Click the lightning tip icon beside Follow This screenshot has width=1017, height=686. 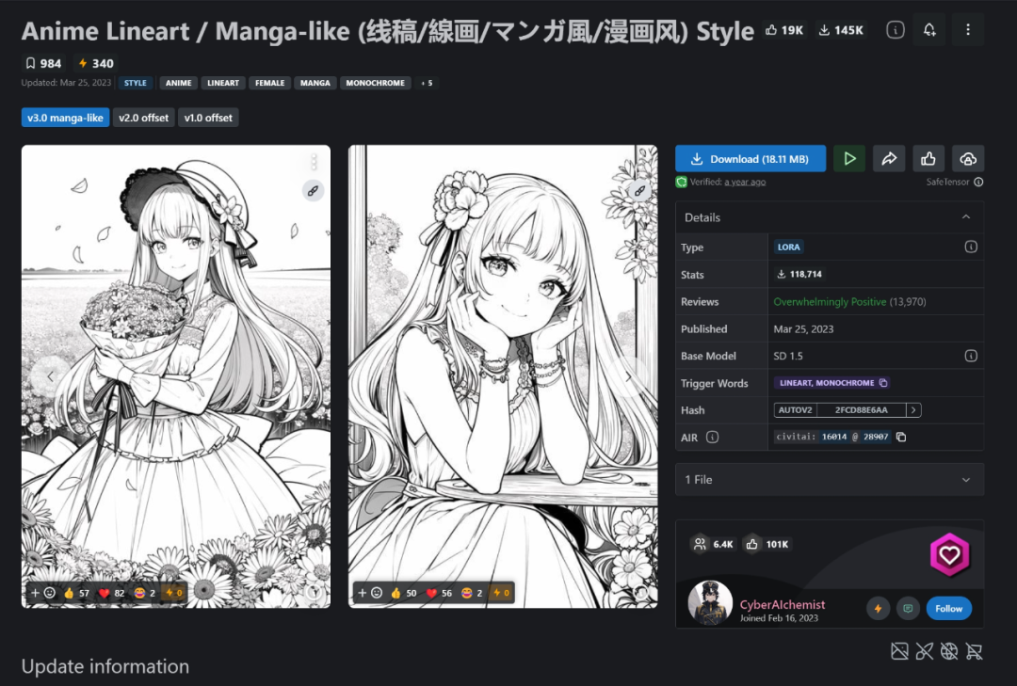(878, 609)
